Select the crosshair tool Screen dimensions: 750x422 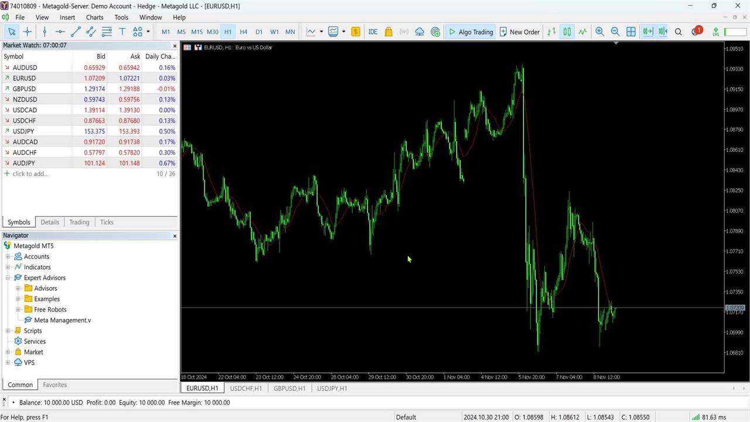coord(27,32)
